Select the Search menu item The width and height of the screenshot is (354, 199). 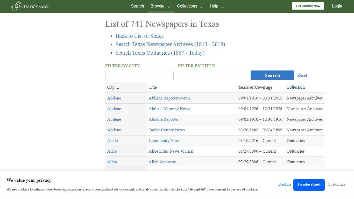[x=137, y=6]
